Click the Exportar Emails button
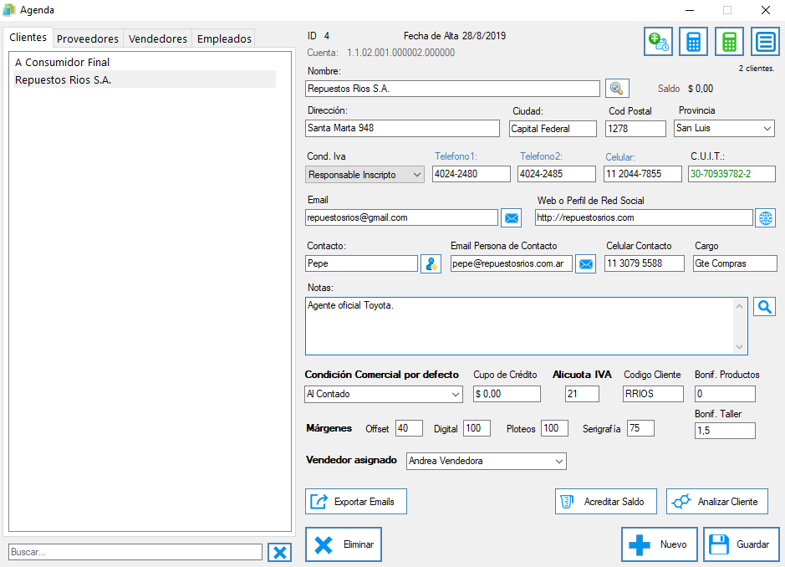The height and width of the screenshot is (567, 785). point(356,502)
